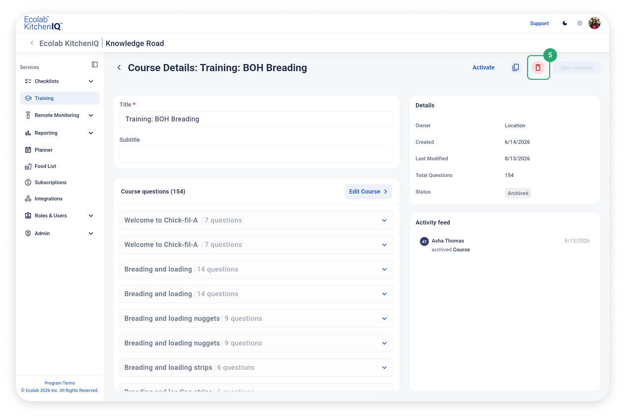625x419 pixels.
Task: Toggle dark mode moon icon
Action: point(565,23)
